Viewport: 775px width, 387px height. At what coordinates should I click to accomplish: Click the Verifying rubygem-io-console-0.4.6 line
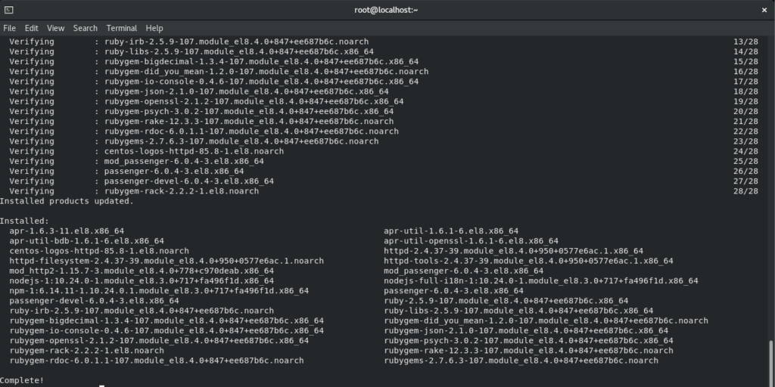pyautogui.click(x=384, y=82)
